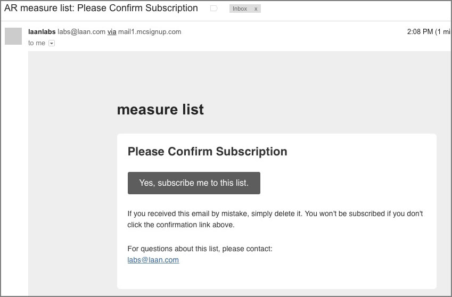The height and width of the screenshot is (297, 452).
Task: Click the underlined "via" link
Action: 112,32
